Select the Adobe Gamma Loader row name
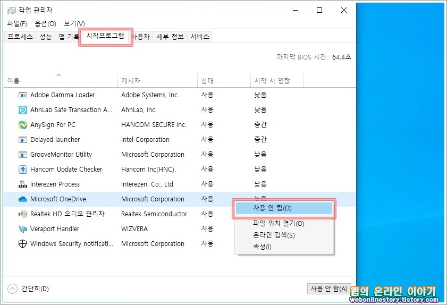The image size is (447, 305). (x=62, y=95)
